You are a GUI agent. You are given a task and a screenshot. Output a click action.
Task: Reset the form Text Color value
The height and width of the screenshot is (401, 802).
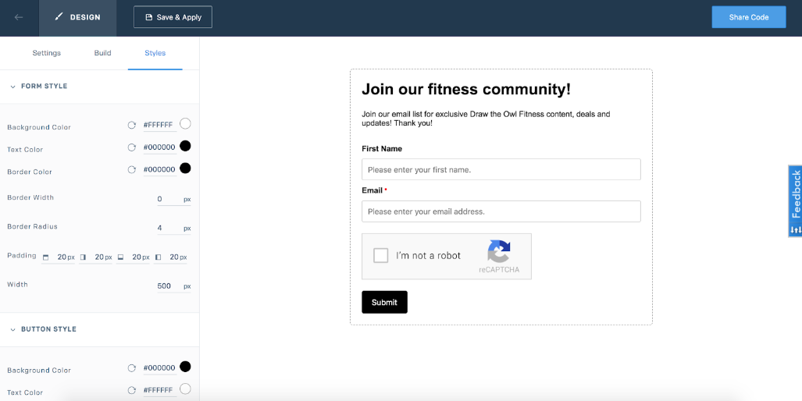pyautogui.click(x=132, y=147)
